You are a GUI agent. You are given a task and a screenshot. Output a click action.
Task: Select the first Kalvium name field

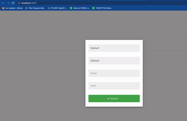click(114, 48)
